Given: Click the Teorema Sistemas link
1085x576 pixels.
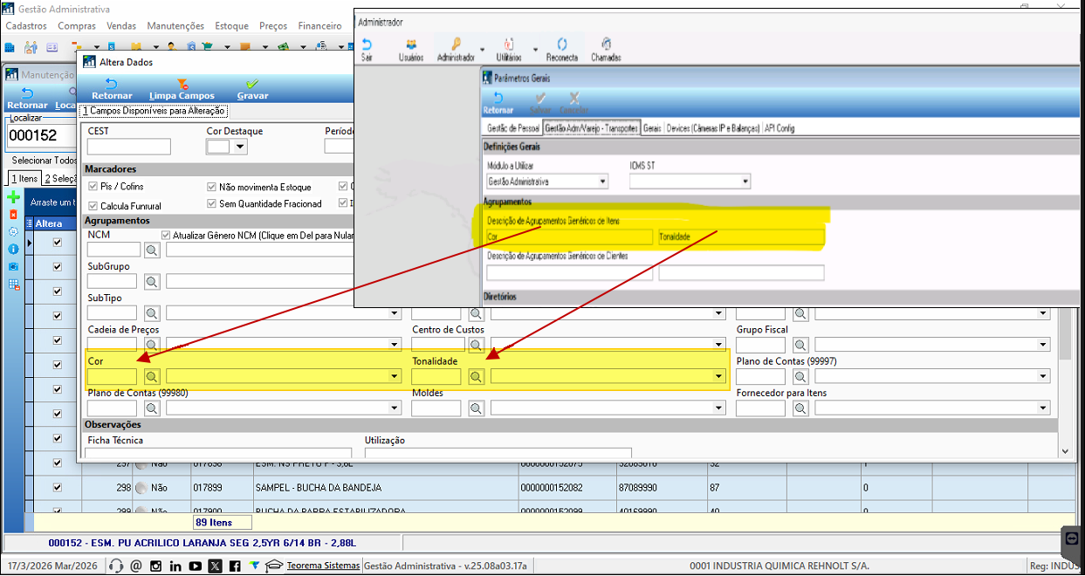Looking at the screenshot, I should pos(323,566).
